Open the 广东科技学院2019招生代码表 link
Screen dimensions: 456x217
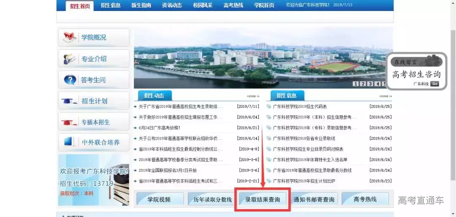[300, 107]
